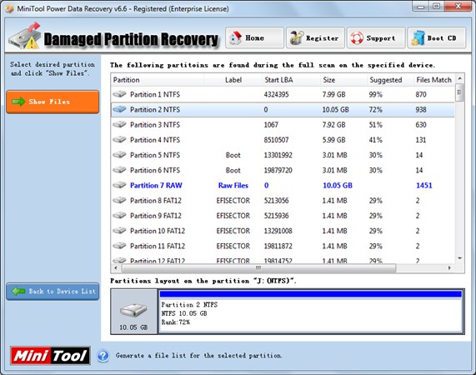476x375 pixels.
Task: Click size value 5.99 GB
Action: pyautogui.click(x=334, y=140)
